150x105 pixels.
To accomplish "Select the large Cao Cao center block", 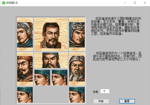I will click(51, 34).
